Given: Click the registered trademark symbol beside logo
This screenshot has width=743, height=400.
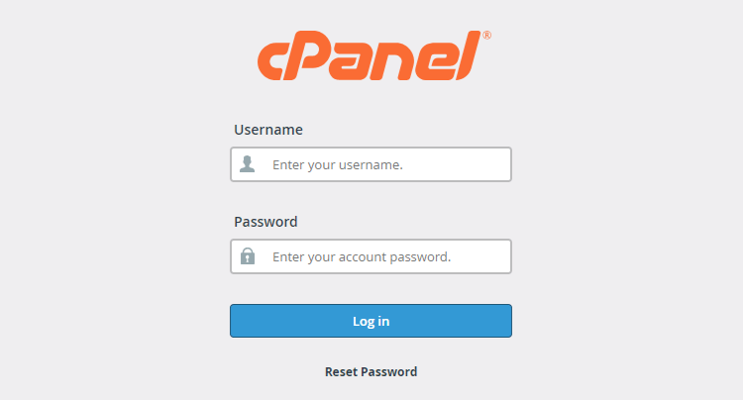Looking at the screenshot, I should [x=486, y=35].
